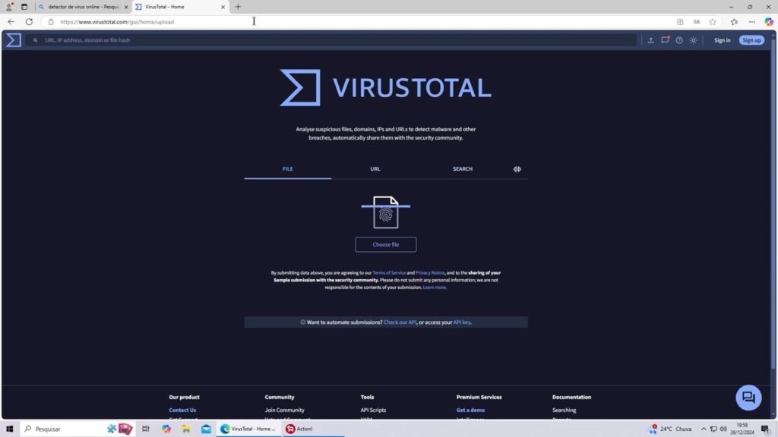Click the browser profile icon
Screen dimensions: 778x437
9,7
